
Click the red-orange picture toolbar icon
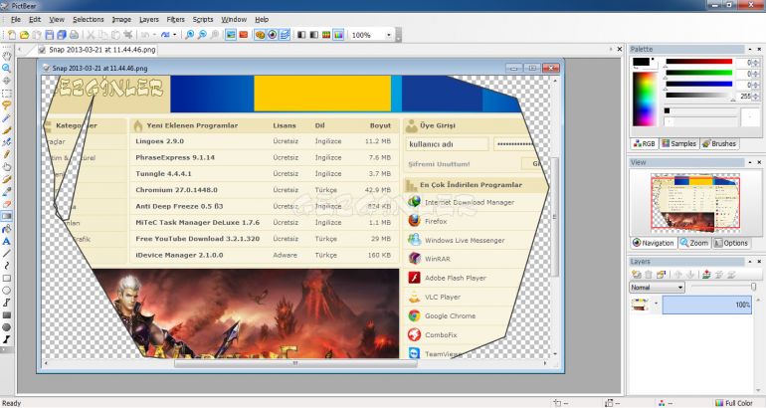(x=244, y=35)
